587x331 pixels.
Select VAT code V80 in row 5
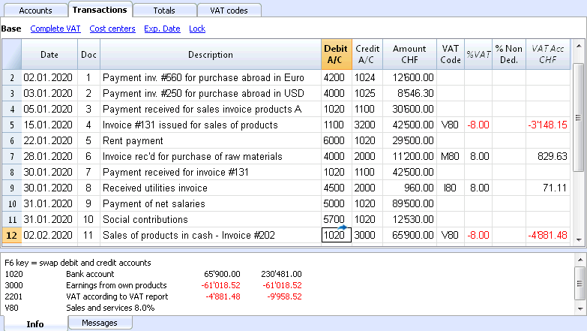[x=451, y=125]
